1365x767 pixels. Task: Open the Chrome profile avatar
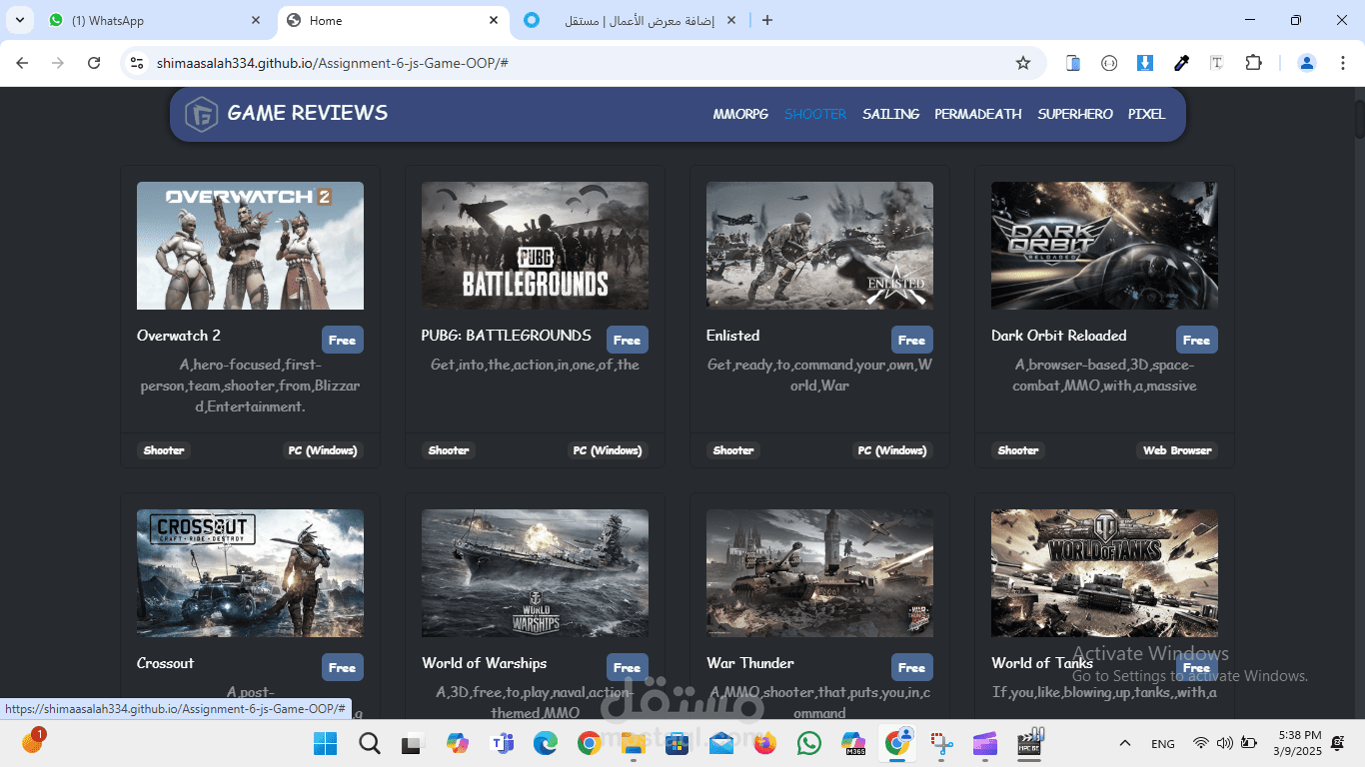[1307, 63]
